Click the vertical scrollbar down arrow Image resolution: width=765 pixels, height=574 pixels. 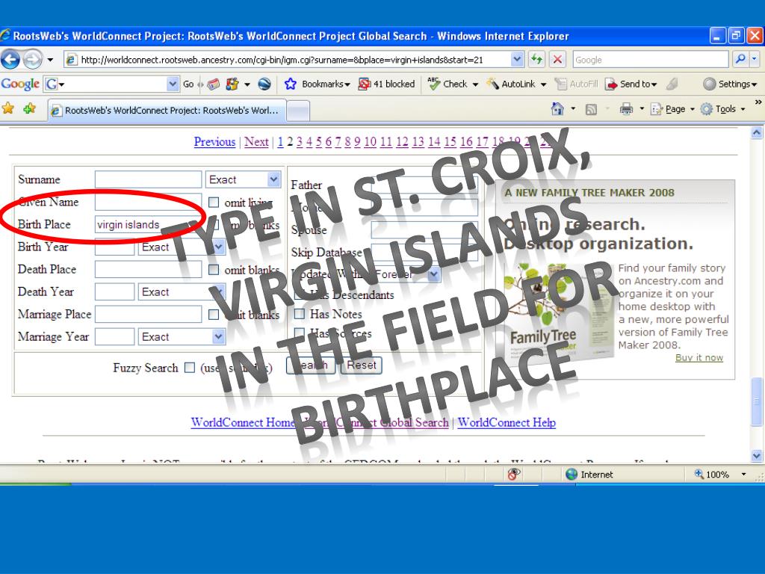(757, 455)
